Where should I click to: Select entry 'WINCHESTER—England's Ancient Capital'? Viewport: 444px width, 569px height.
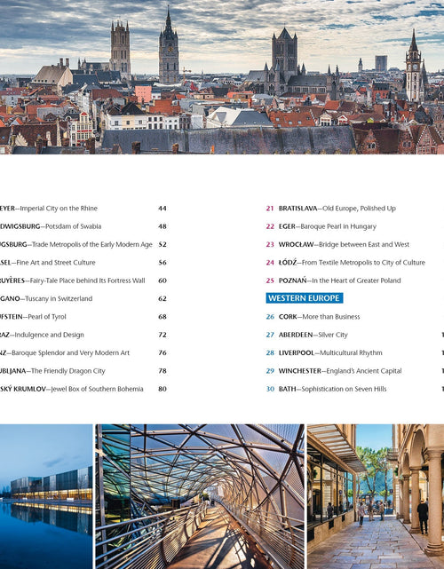[340, 371]
